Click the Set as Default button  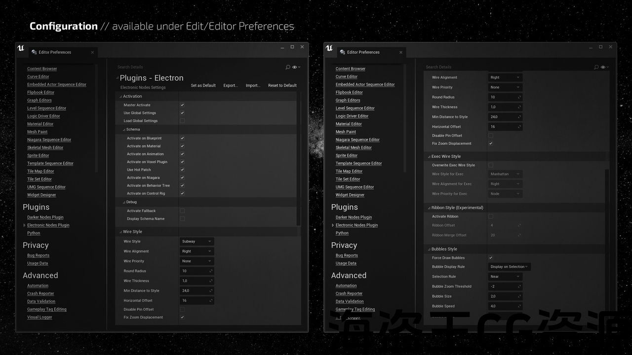click(x=203, y=85)
